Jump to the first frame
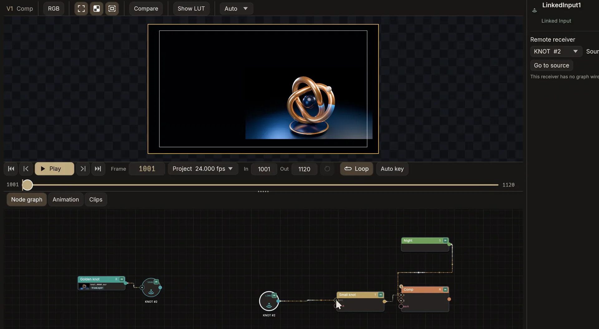The height and width of the screenshot is (329, 599). (x=11, y=169)
